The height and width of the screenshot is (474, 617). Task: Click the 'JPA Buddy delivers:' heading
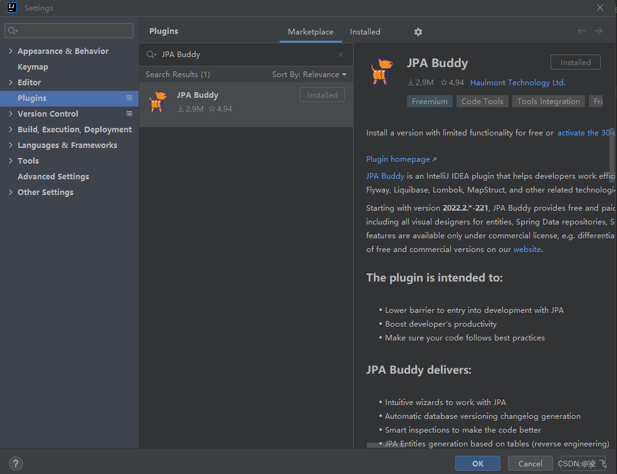pyautogui.click(x=419, y=370)
